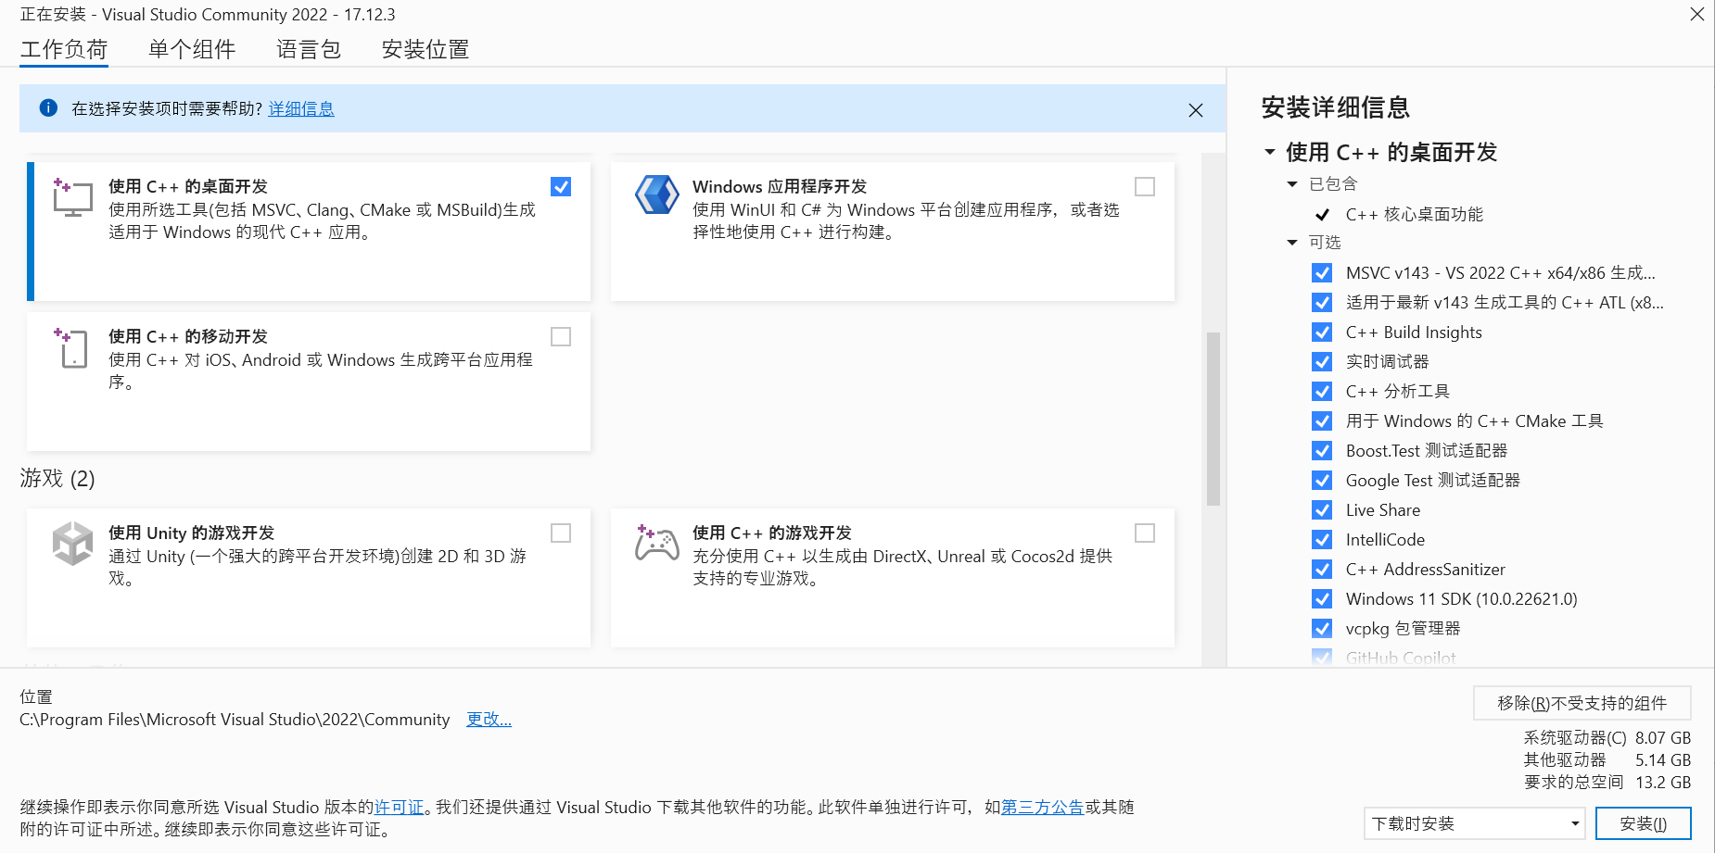Disable the vcpkg 包管理器 component
Screen dimensions: 1715x853
point(1321,628)
